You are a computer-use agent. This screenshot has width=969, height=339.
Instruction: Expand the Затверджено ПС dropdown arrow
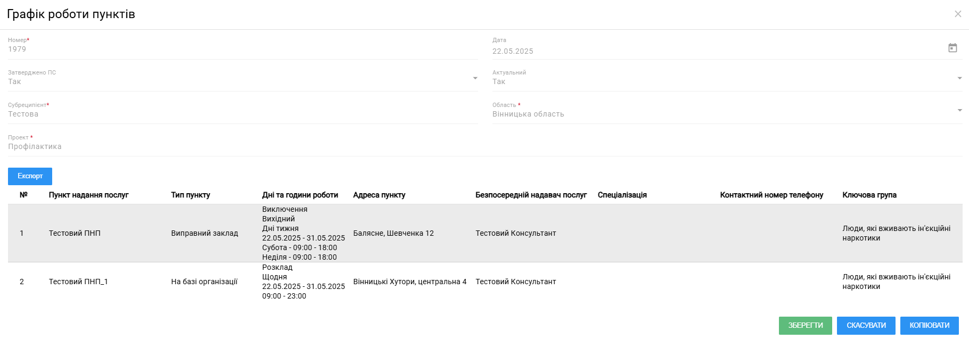tap(475, 78)
